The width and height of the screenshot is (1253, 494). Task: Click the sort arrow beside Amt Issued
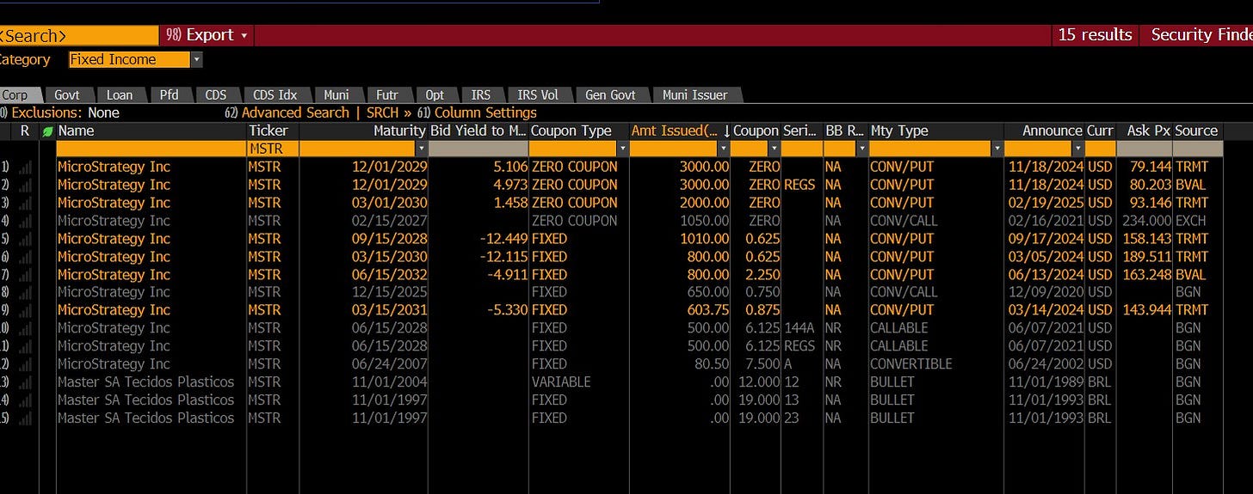[x=726, y=131]
